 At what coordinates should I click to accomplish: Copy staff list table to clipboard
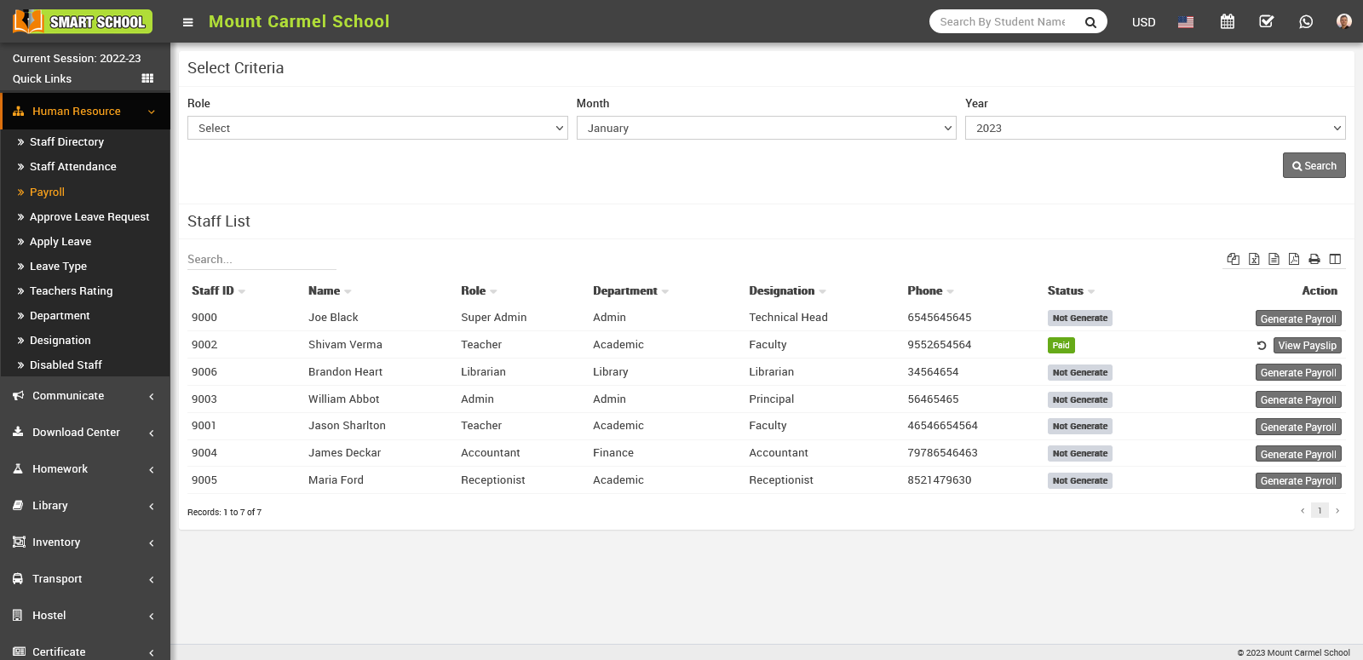(x=1233, y=259)
